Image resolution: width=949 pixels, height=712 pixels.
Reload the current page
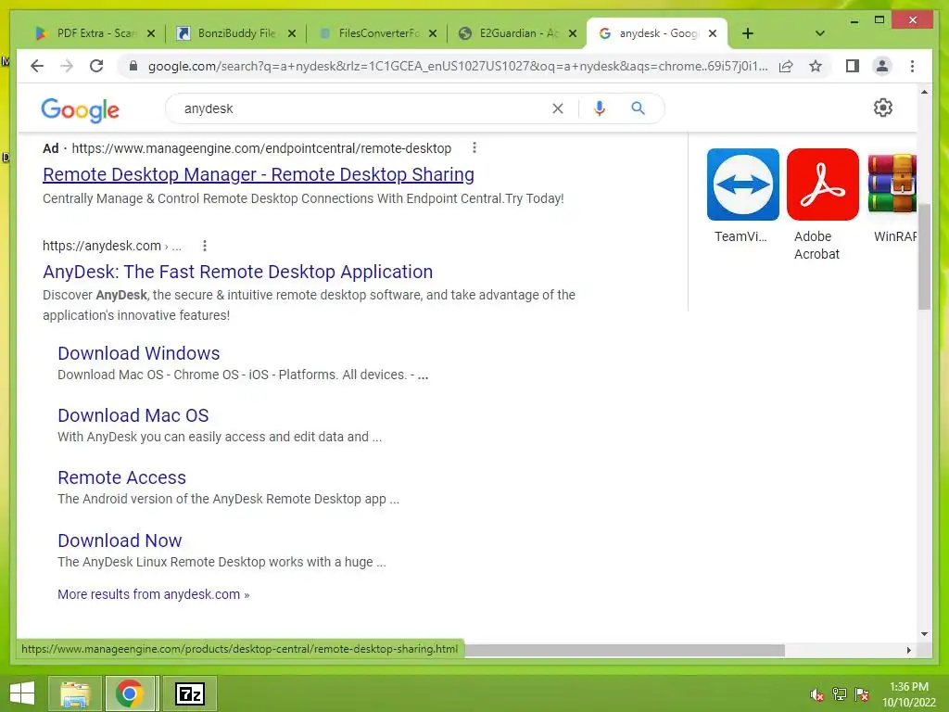96,66
